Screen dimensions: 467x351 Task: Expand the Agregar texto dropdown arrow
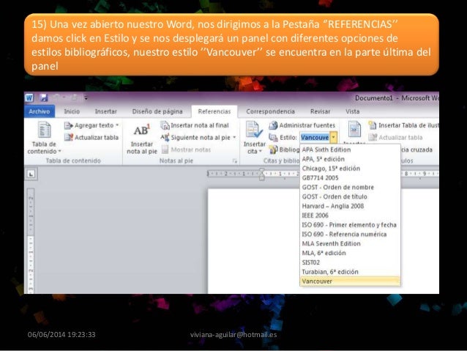tap(117, 125)
